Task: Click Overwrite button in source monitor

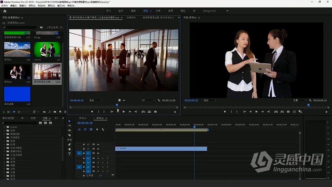Action: [x=149, y=112]
